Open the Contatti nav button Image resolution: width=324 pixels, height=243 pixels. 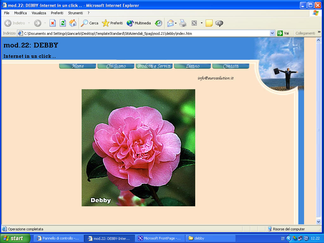coord(231,66)
